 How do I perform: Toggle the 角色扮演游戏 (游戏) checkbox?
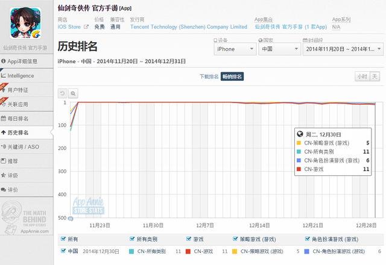coord(307,238)
